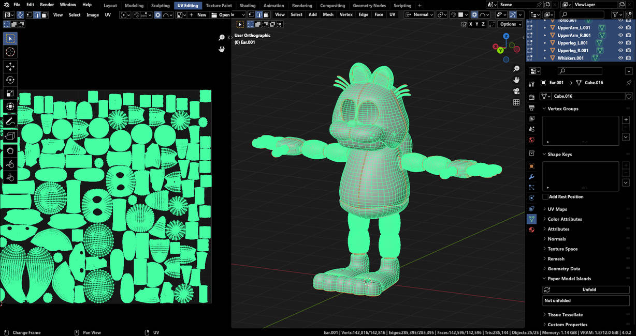Image resolution: width=636 pixels, height=336 pixels.
Task: Toggle proportional editing in 3D viewport header
Action: 474,14
